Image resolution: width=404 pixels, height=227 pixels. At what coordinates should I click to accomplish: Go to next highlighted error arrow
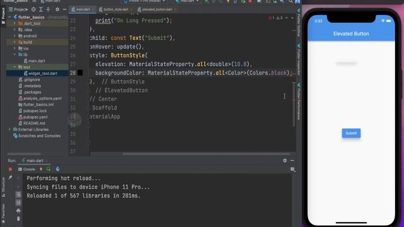click(x=292, y=18)
